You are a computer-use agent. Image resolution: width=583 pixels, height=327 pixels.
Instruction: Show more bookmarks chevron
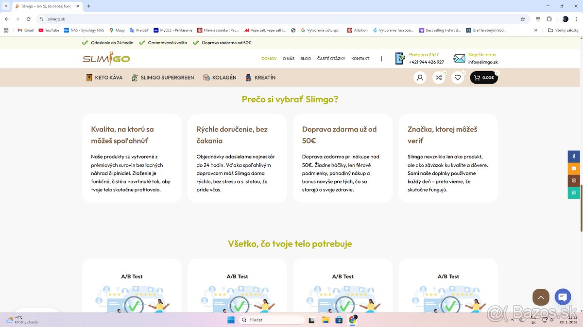click(x=536, y=30)
